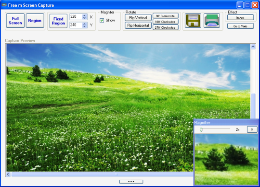This screenshot has height=187, width=260.
Task: Click the app icon in title bar
Action: [x=4, y=5]
